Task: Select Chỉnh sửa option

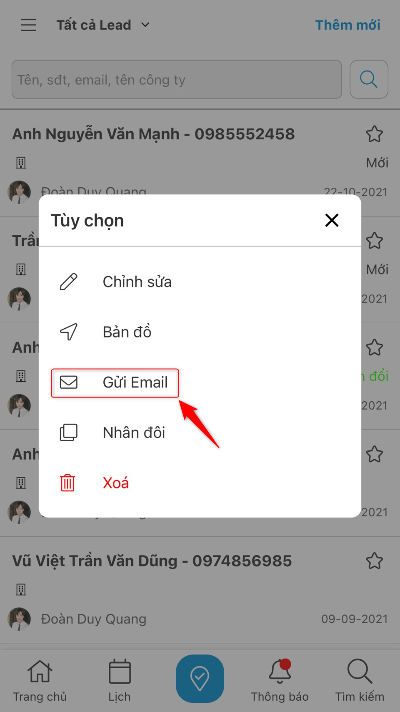Action: coord(200,282)
